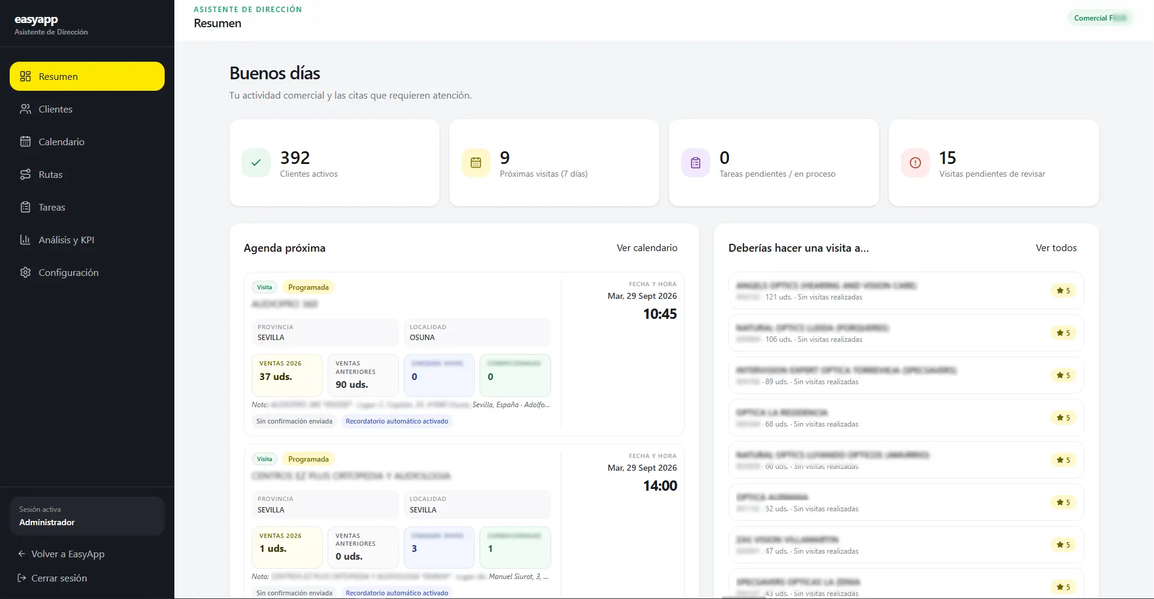The image size is (1154, 599).
Task: Open the 0 Tareas pendientes / en proceso card
Action: tap(774, 163)
